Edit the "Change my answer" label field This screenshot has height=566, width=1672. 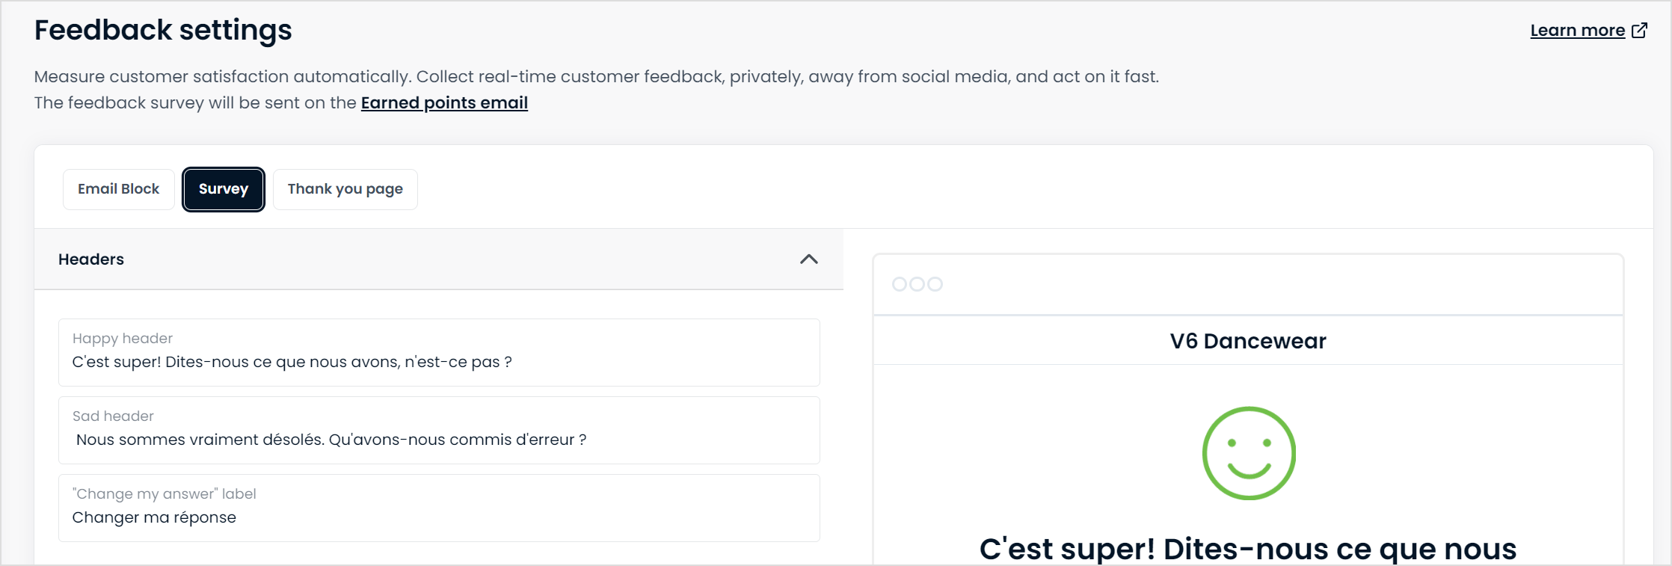[439, 508]
